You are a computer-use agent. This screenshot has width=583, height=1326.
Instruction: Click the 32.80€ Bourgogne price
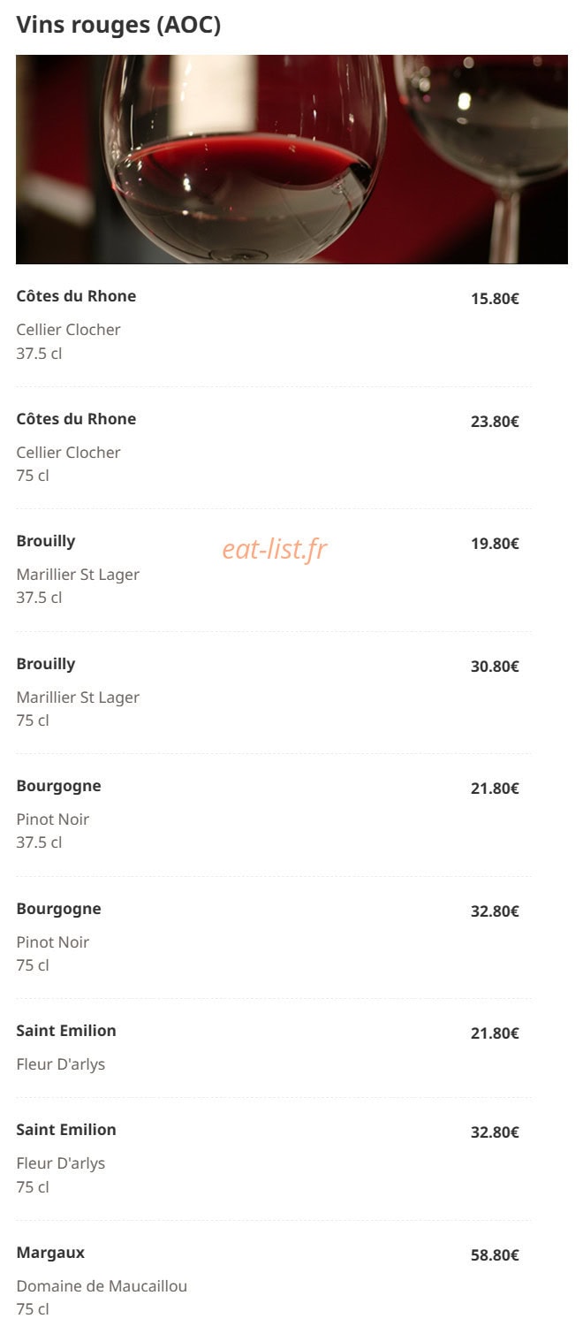coord(495,911)
